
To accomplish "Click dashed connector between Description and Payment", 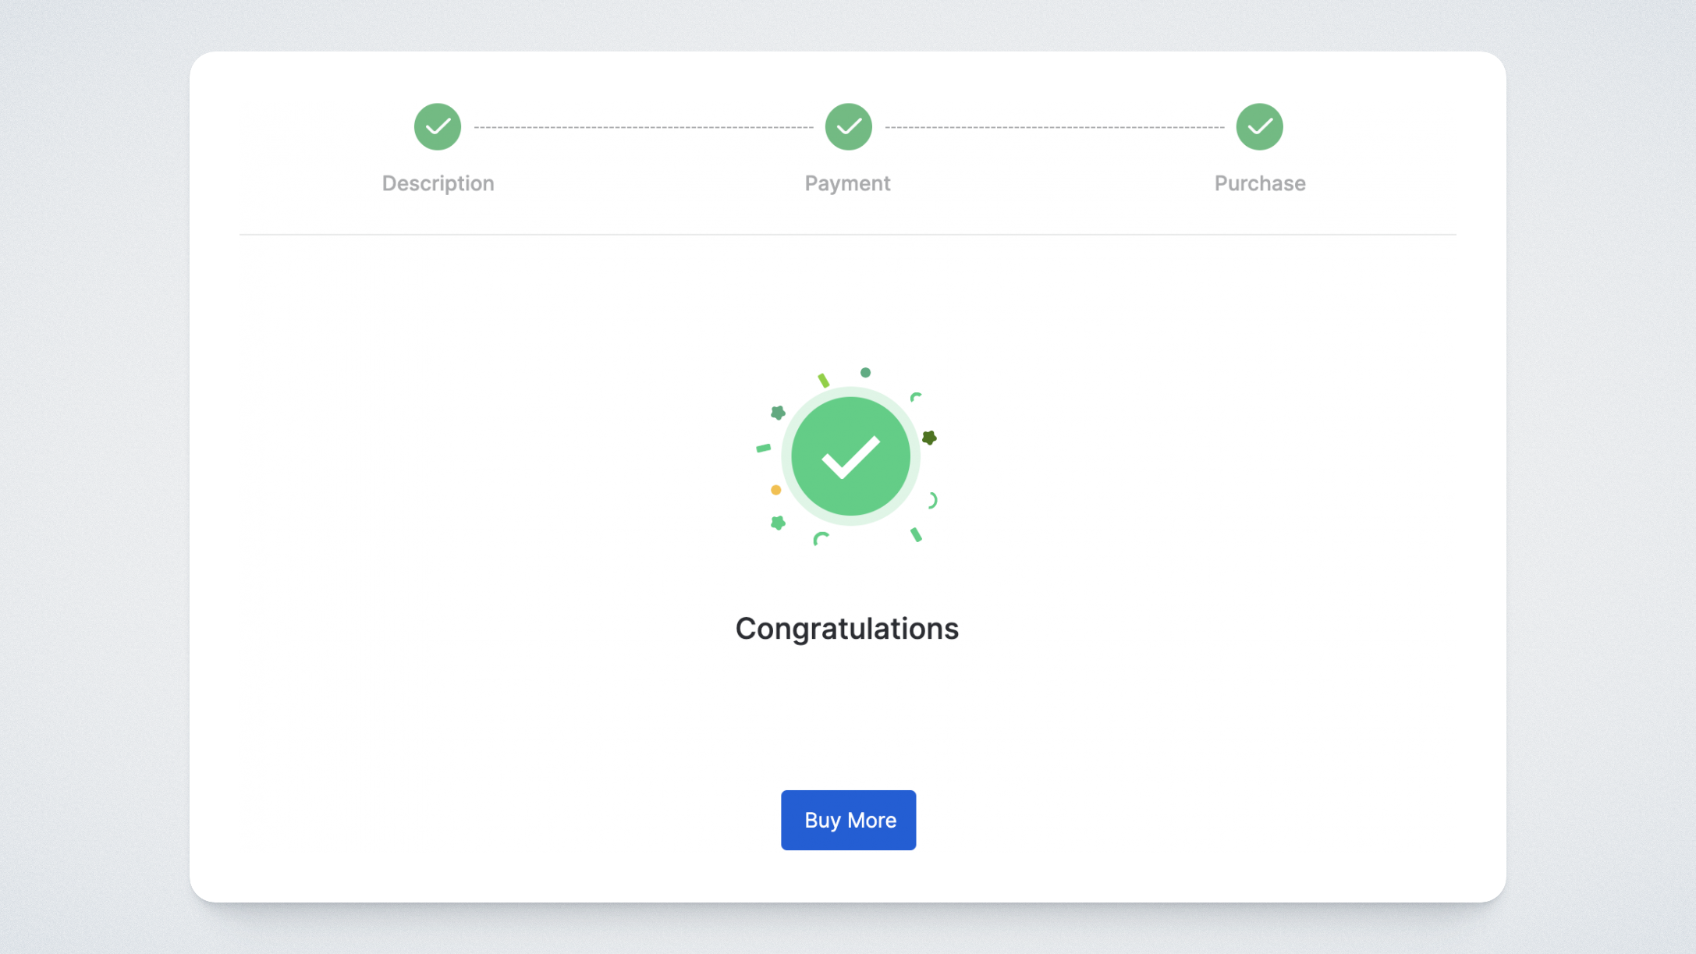I will [x=643, y=127].
